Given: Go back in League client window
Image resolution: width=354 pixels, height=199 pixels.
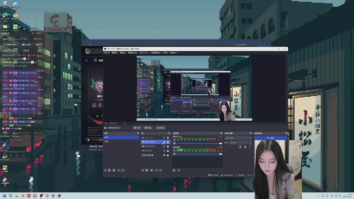Looking at the screenshot, I should (x=86, y=60).
